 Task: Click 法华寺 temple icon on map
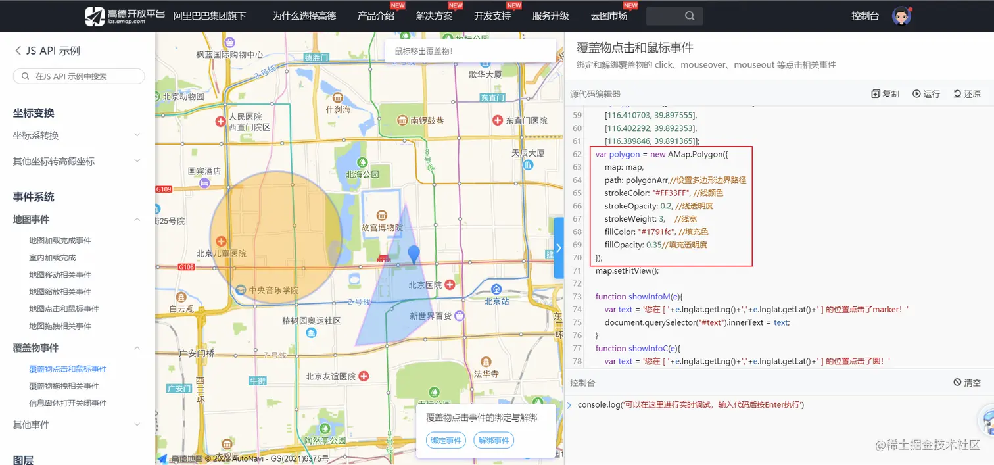(x=486, y=362)
